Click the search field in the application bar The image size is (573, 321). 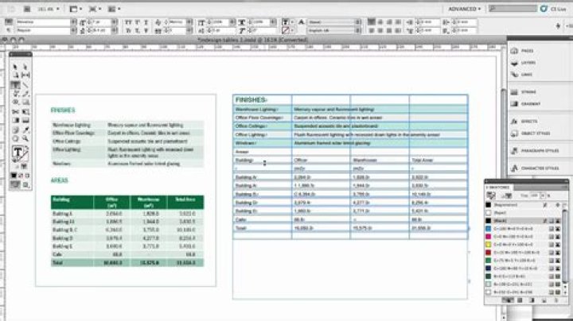(513, 9)
